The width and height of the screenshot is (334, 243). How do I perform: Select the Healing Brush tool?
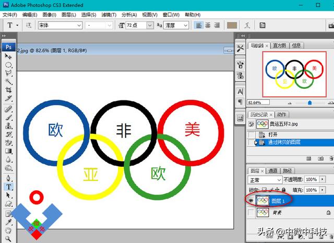pyautogui.click(x=8, y=109)
